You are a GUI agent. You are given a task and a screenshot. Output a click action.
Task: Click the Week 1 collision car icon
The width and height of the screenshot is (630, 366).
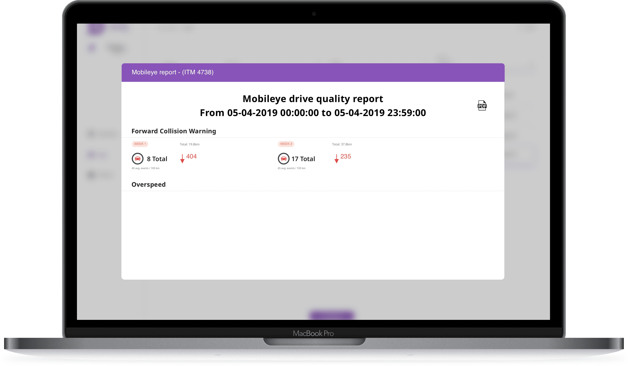137,159
